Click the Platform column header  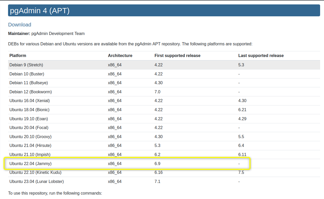pyautogui.click(x=18, y=55)
